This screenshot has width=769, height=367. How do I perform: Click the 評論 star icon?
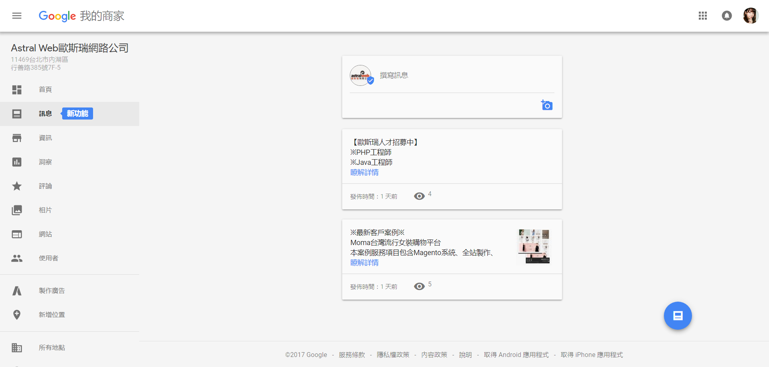pyautogui.click(x=17, y=186)
